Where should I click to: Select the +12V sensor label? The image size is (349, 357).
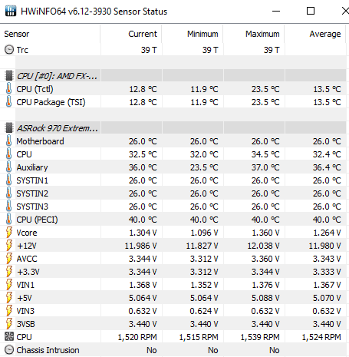pos(27,246)
